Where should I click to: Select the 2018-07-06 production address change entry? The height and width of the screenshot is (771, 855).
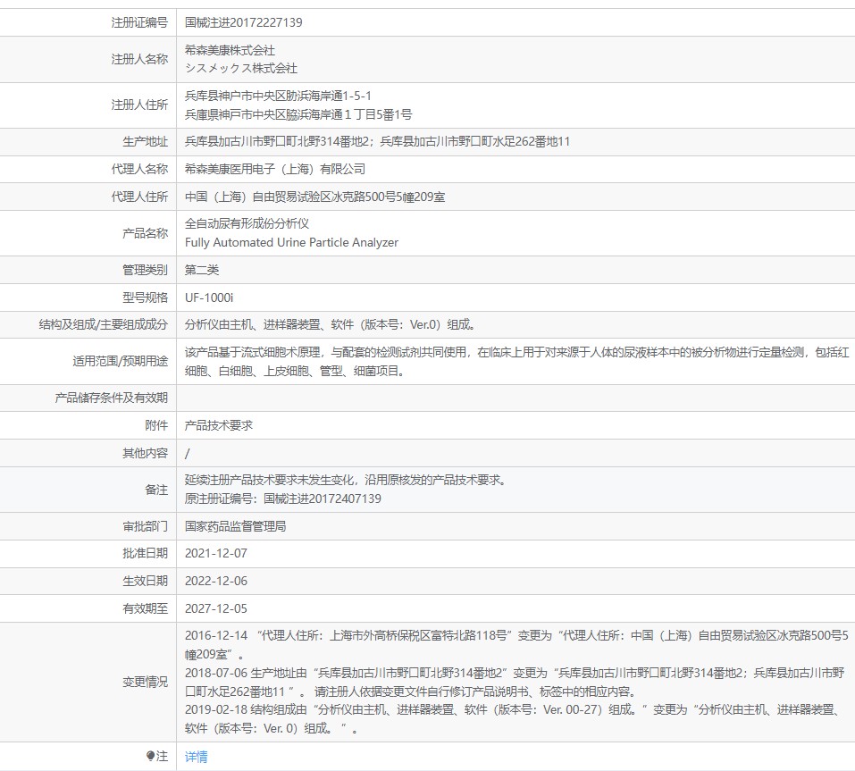515,683
